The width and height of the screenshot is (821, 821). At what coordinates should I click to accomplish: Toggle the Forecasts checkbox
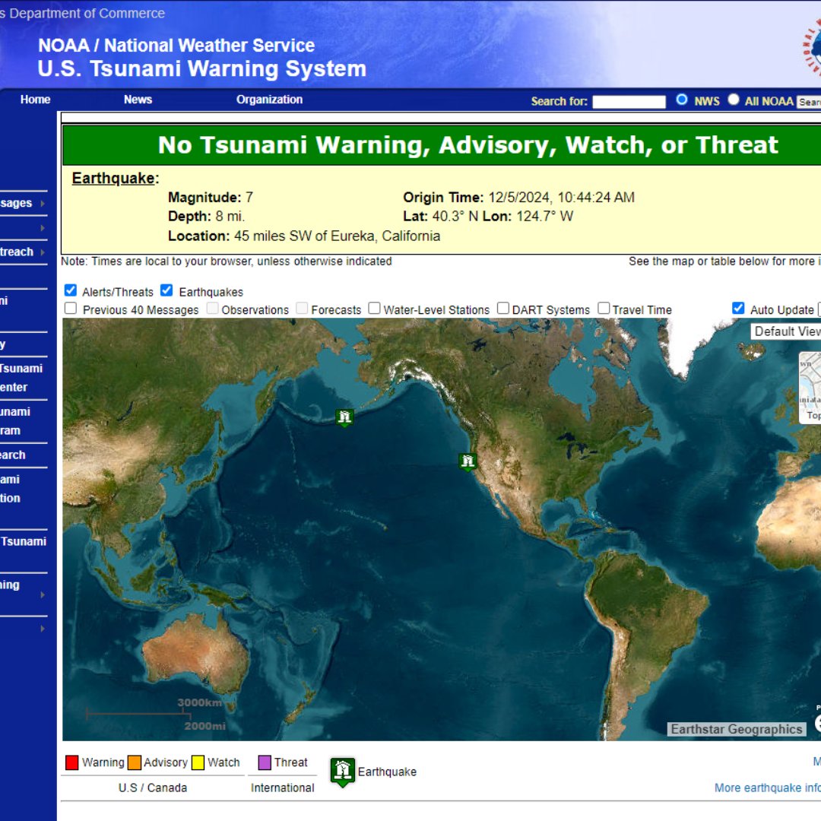click(302, 309)
